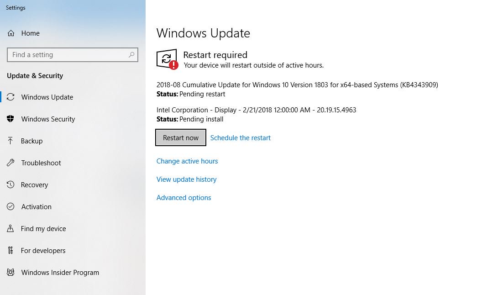Viewport: 503px width, 295px height.
Task: Click the Activation checkmark circle icon
Action: coord(10,206)
